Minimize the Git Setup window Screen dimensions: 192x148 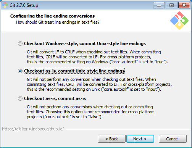pos(159,5)
